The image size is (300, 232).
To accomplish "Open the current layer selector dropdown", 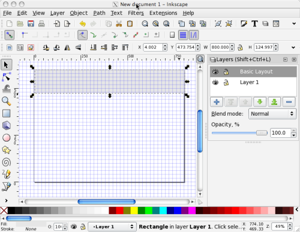I will [x=112, y=227].
